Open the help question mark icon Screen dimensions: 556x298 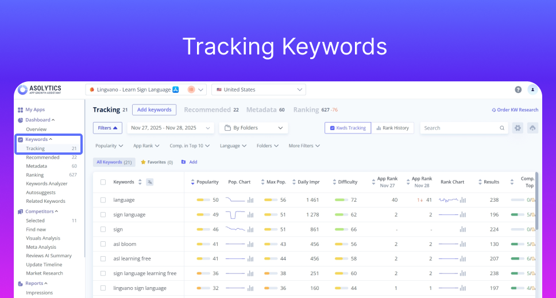(x=518, y=89)
